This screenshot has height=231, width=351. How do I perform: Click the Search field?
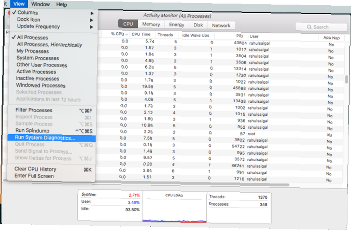321,27
